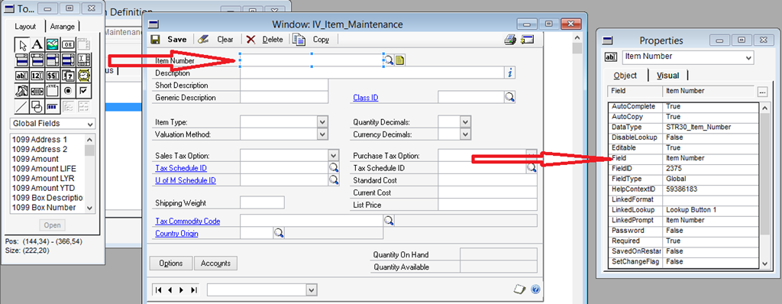Open the Visual tab in Properties
Screen dimensions: 782x304
667,76
